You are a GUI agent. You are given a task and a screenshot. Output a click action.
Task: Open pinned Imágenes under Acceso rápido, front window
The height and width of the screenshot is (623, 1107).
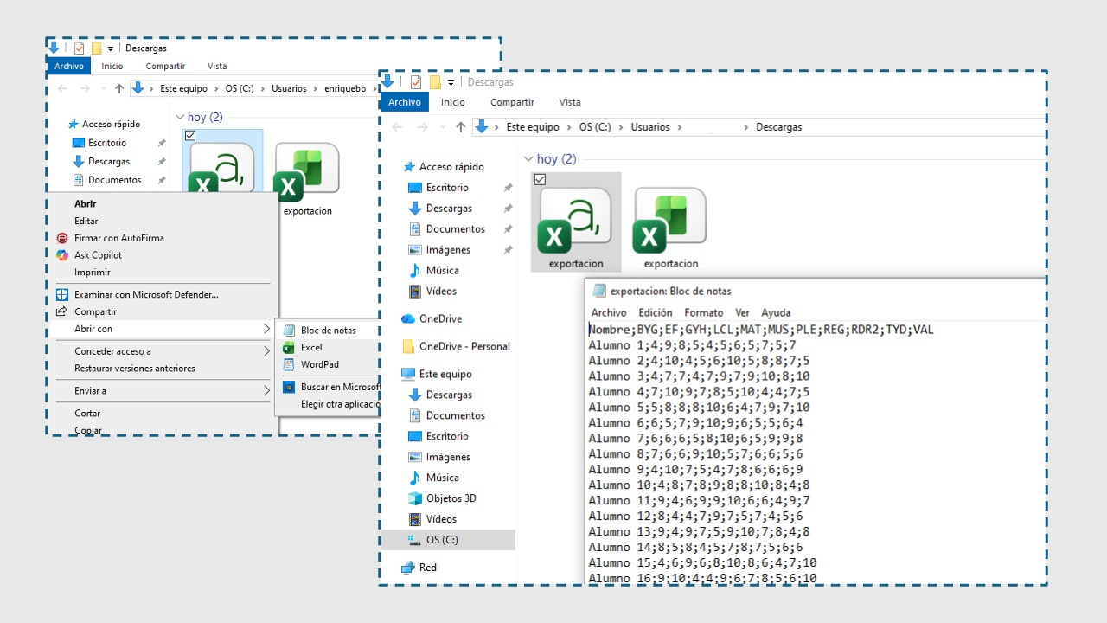[448, 250]
